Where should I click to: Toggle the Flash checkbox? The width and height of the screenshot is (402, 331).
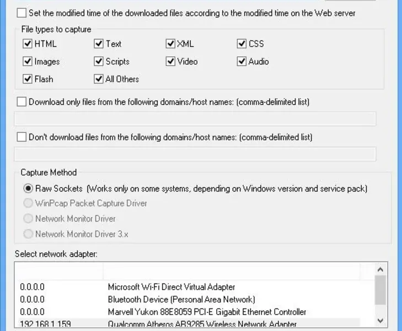tap(28, 79)
